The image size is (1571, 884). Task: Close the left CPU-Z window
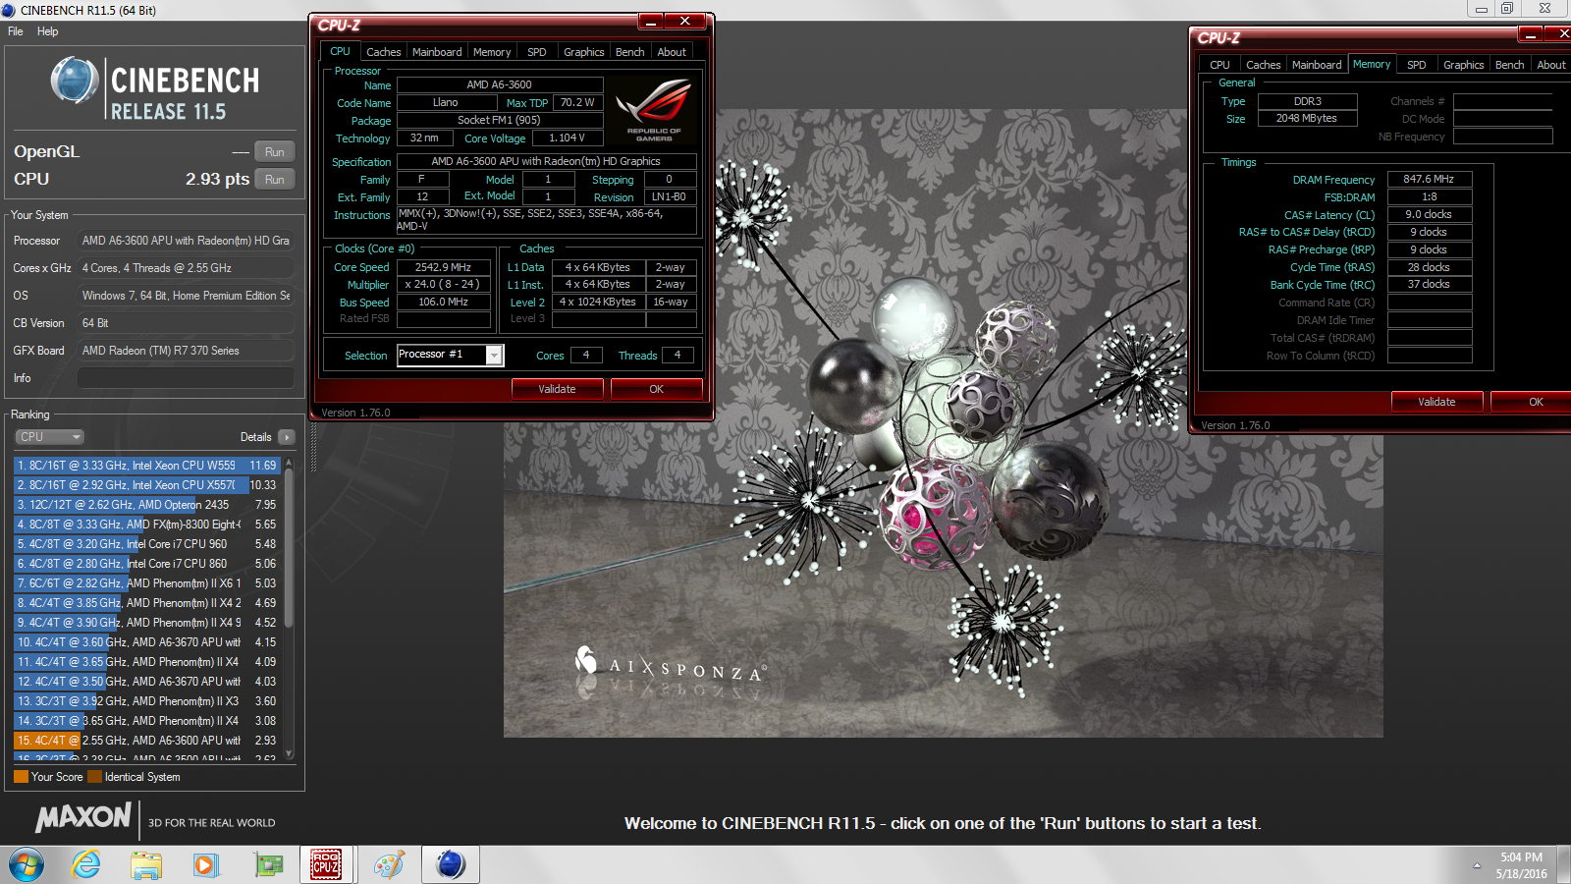[x=685, y=22]
